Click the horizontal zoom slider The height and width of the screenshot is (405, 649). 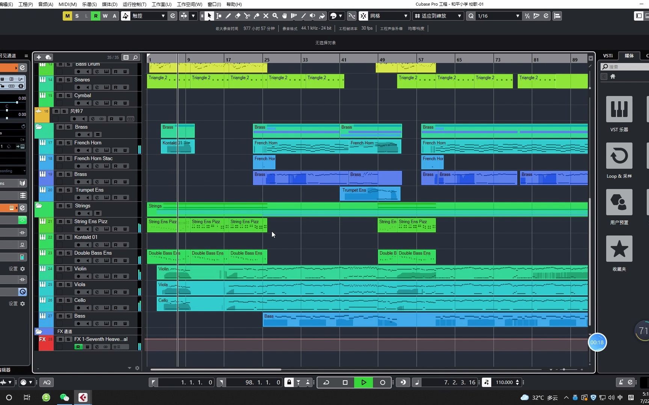564,369
